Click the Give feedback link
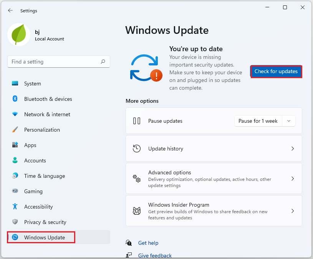The image size is (313, 259). click(x=155, y=256)
